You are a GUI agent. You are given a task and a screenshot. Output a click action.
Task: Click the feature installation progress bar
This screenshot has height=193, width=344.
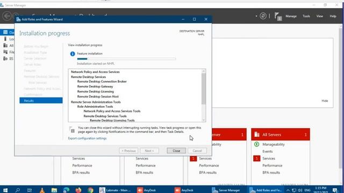(x=126, y=59)
